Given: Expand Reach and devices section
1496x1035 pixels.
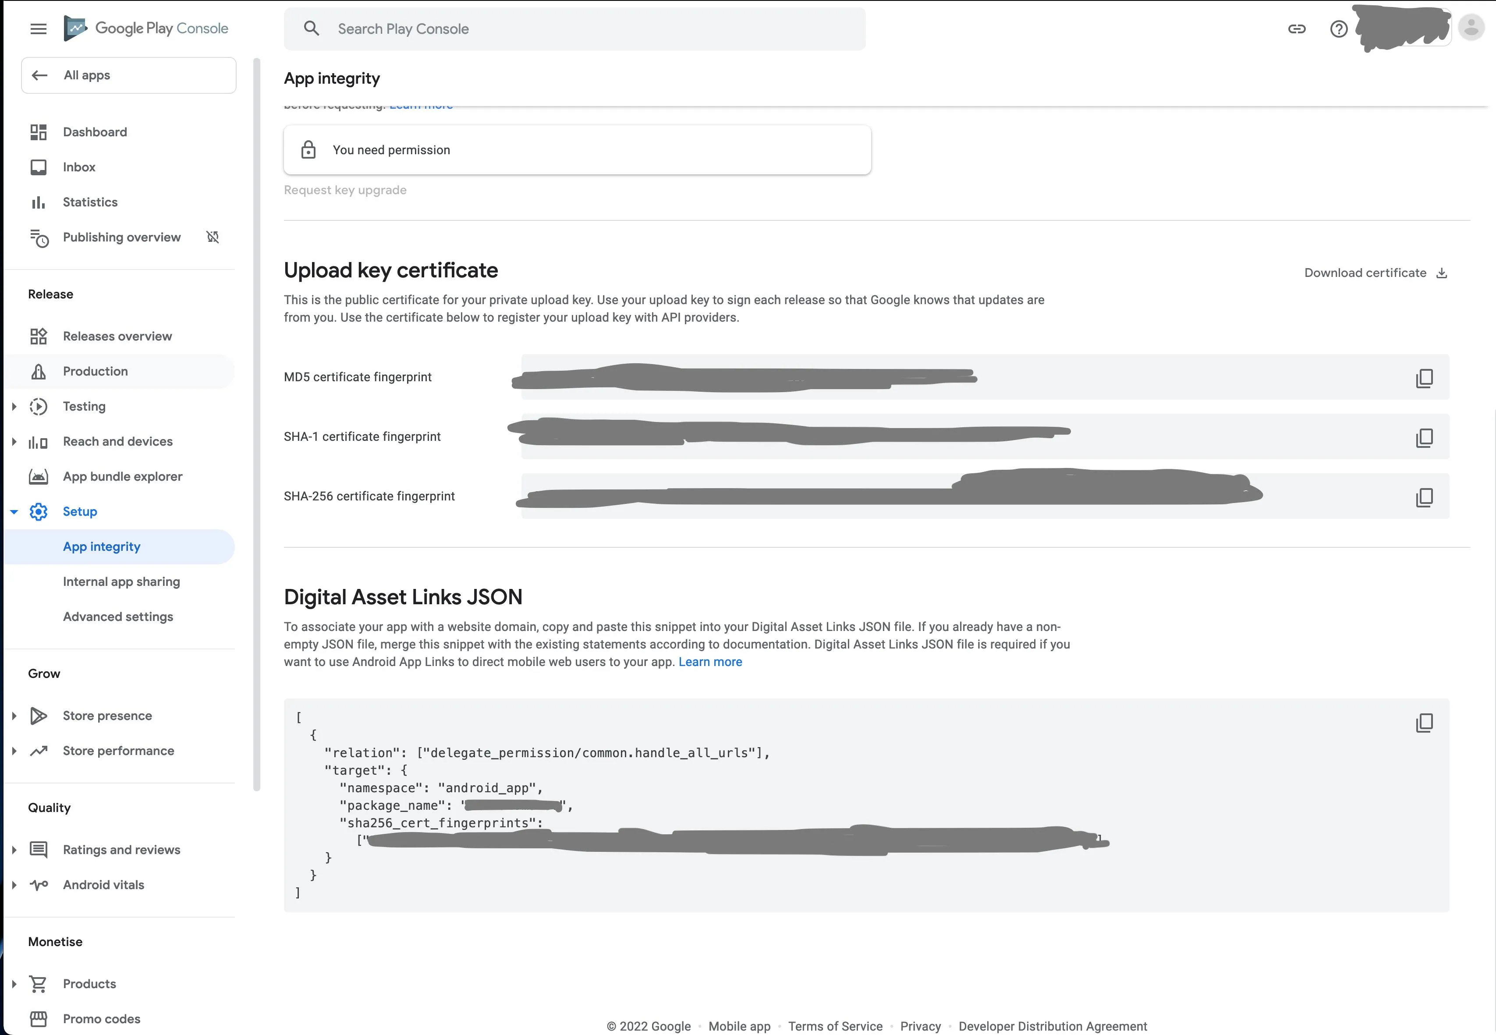Looking at the screenshot, I should pos(14,442).
